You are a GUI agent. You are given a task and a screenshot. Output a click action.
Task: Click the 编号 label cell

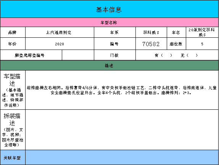click(115, 44)
